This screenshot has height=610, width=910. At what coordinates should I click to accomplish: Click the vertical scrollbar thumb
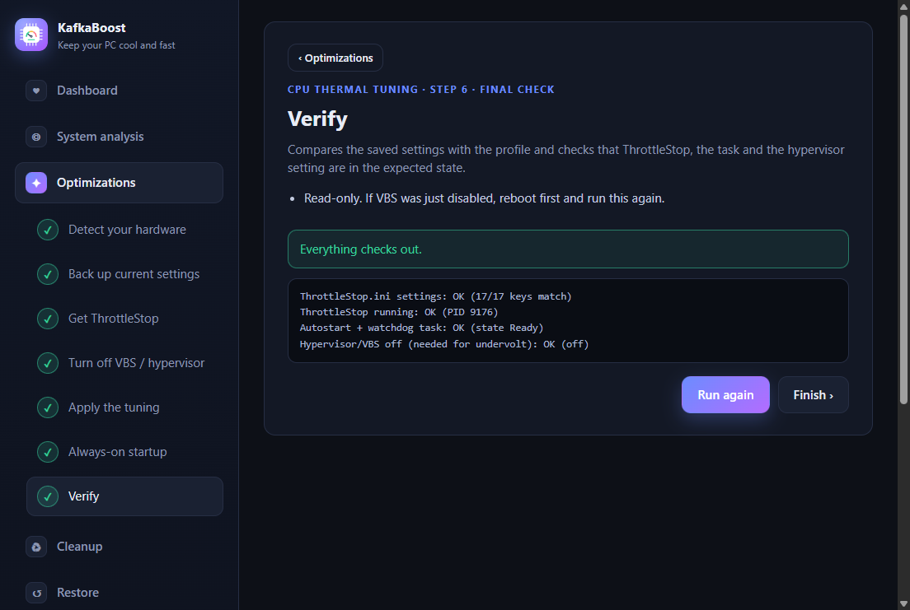click(903, 209)
